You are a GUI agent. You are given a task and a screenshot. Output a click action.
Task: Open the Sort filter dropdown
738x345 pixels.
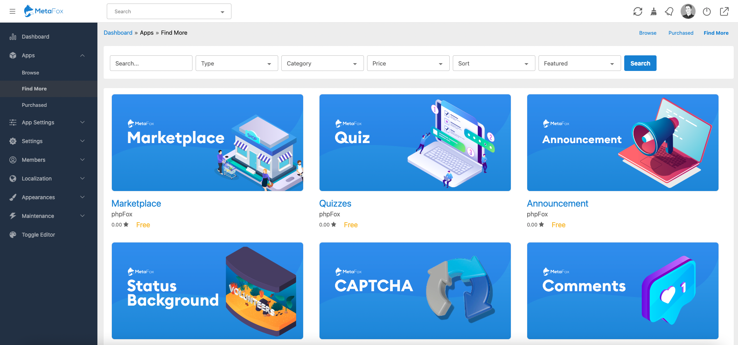click(x=494, y=63)
